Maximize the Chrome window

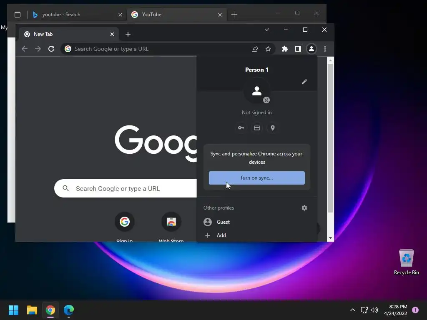[x=305, y=30]
